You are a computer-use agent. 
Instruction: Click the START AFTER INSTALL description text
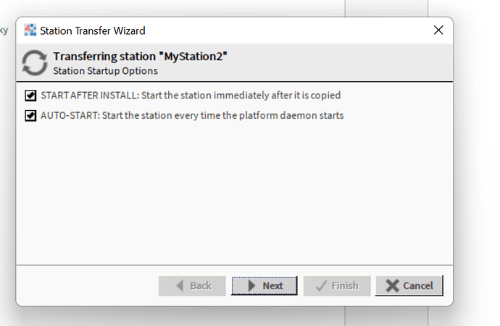pos(191,95)
